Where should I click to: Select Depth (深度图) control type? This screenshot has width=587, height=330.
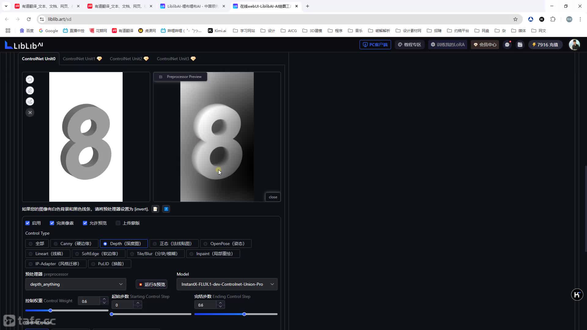(x=124, y=244)
